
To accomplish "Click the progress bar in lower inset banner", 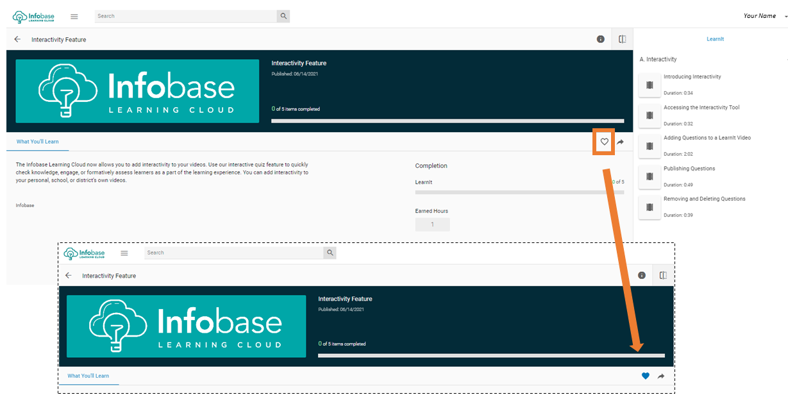I will click(x=491, y=355).
